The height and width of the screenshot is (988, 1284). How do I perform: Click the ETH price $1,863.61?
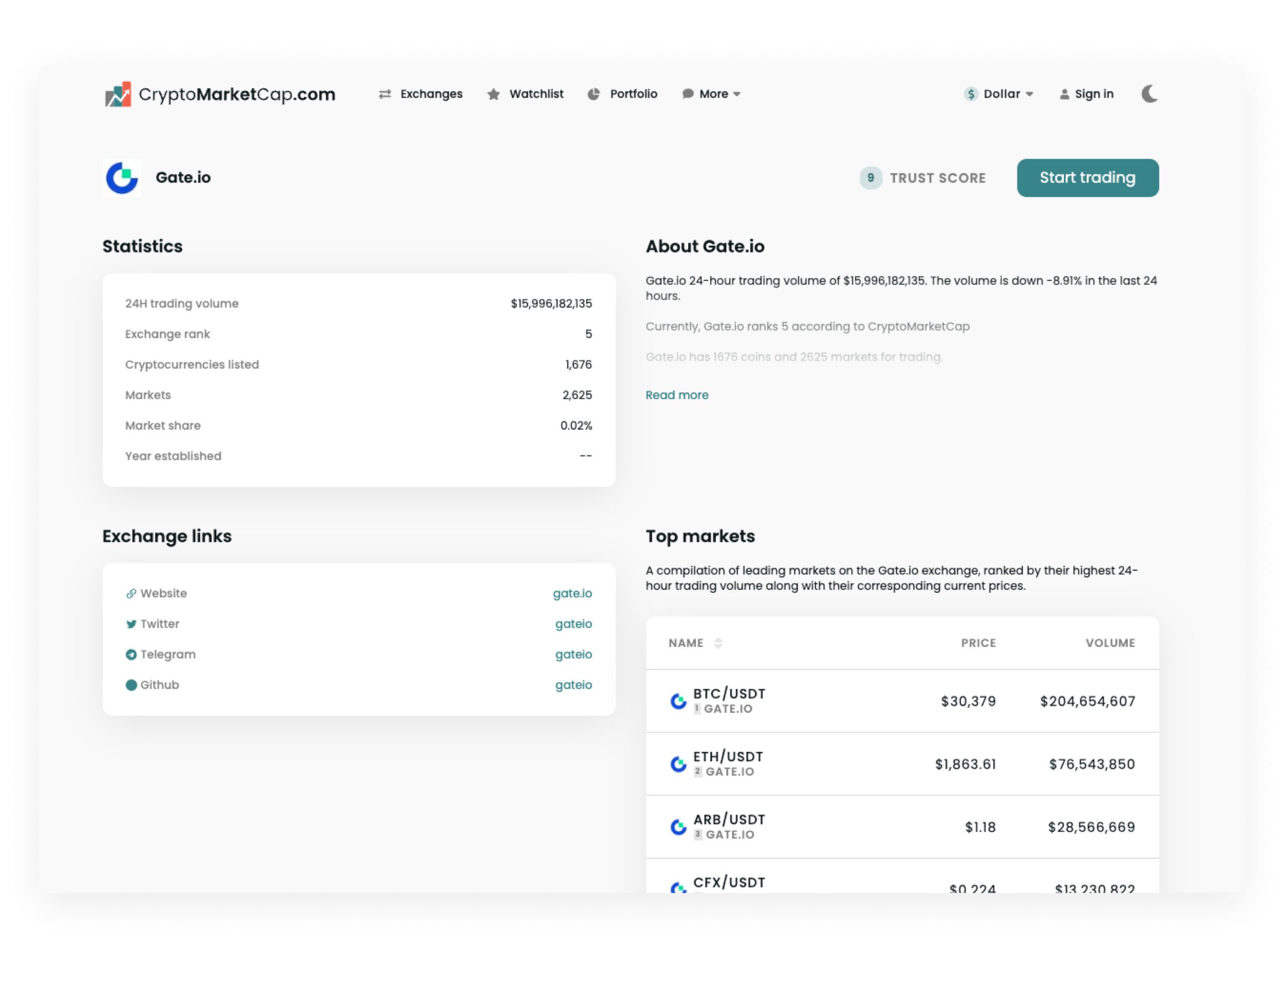click(x=966, y=764)
